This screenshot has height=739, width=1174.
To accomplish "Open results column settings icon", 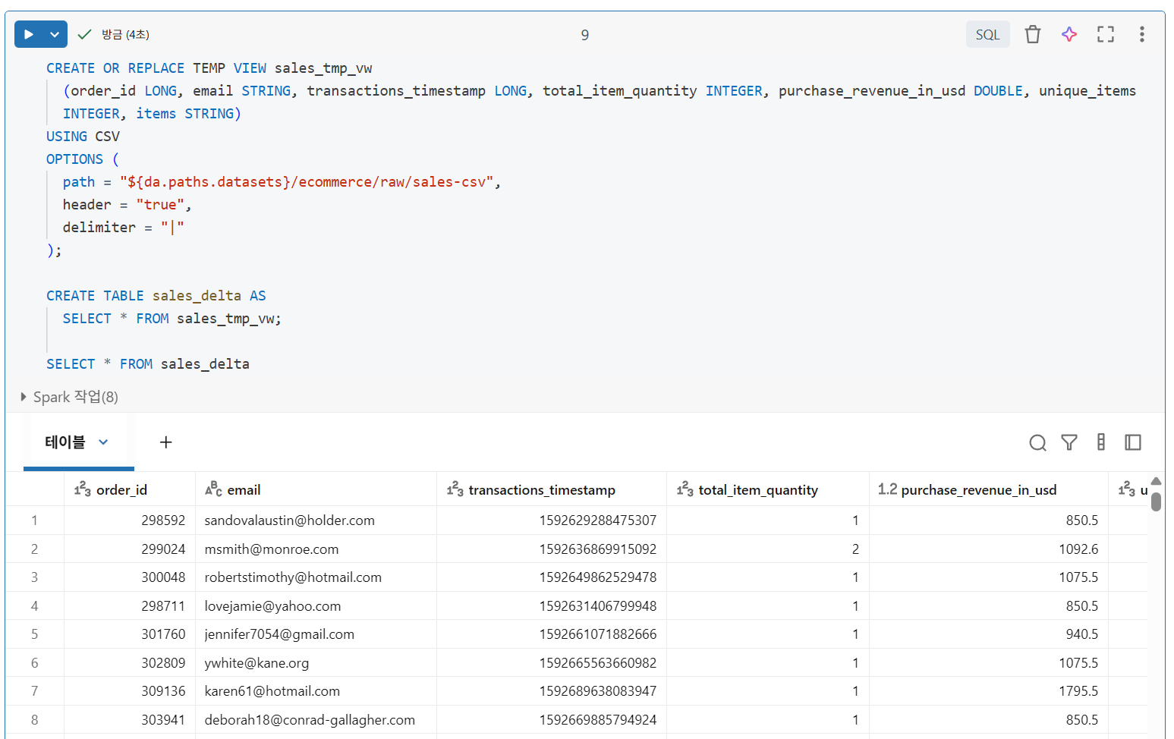I will pyautogui.click(x=1100, y=442).
